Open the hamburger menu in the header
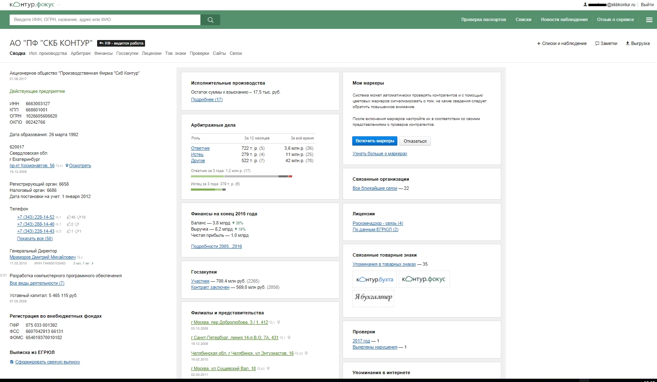 649,20
